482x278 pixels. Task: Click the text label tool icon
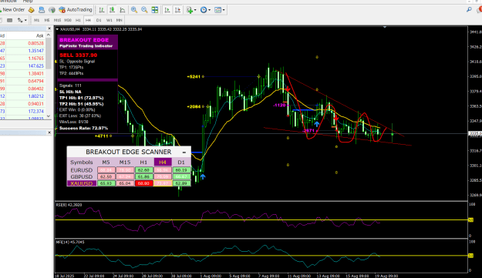click(x=9, y=20)
